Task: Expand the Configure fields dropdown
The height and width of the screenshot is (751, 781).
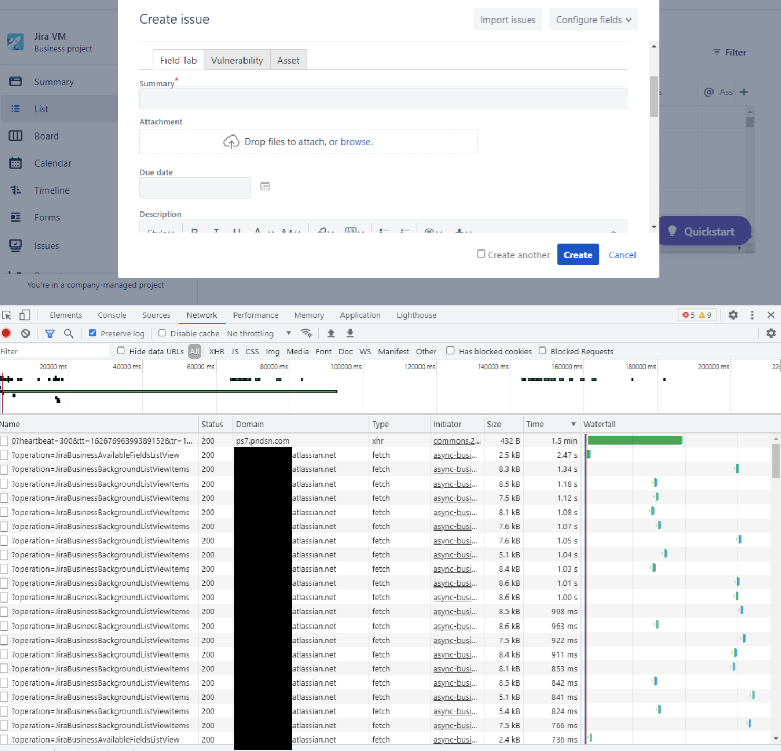Action: point(593,20)
